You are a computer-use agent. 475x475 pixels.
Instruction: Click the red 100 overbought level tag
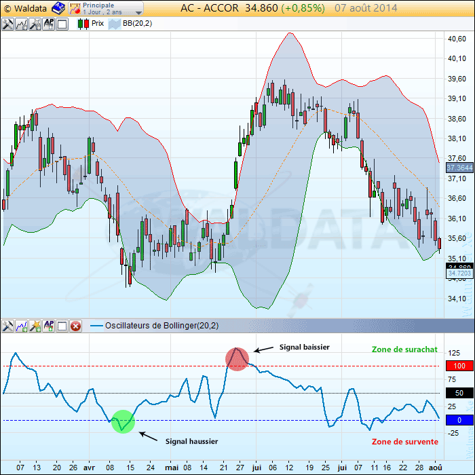tap(459, 366)
